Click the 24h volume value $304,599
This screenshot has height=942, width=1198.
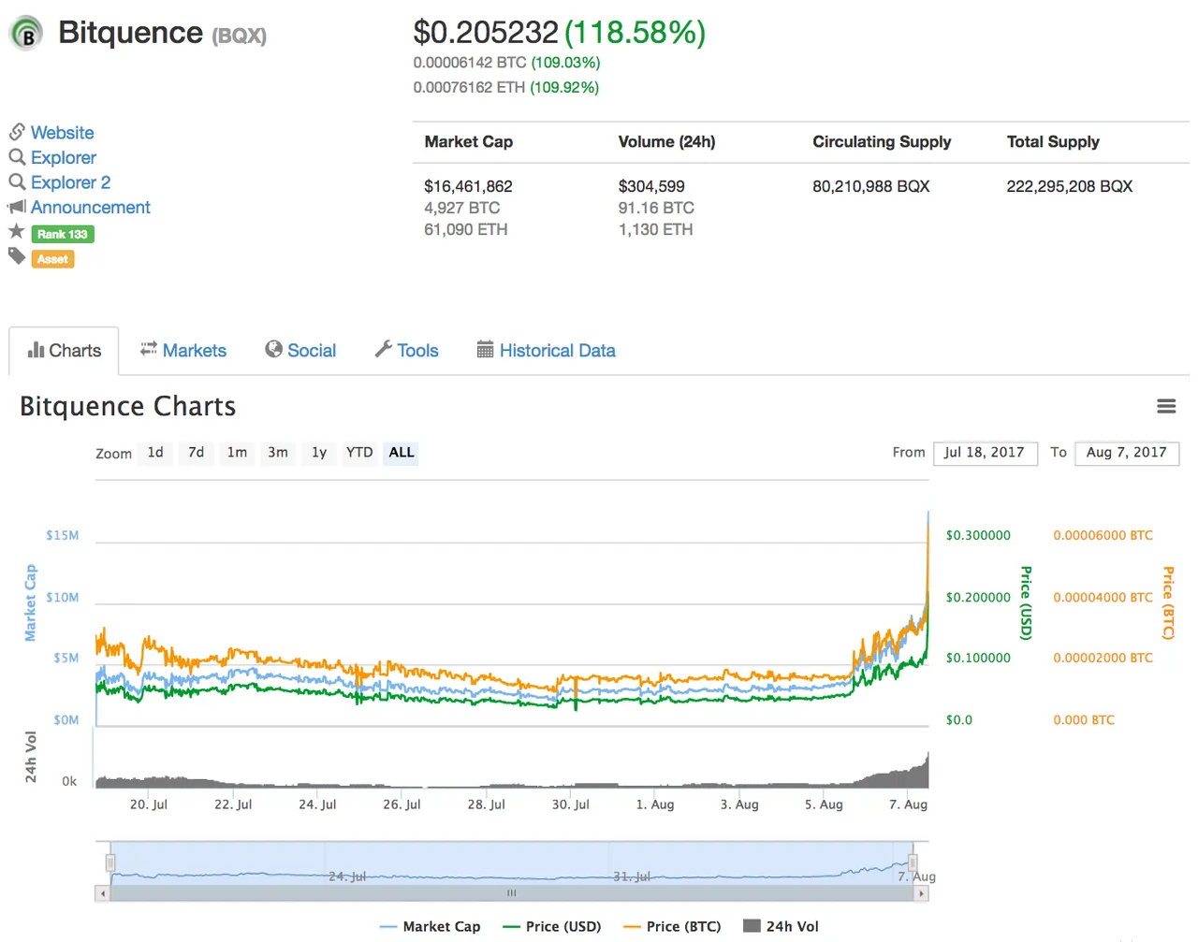pos(651,186)
